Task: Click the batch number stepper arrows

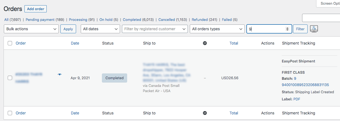Action: coord(287,29)
